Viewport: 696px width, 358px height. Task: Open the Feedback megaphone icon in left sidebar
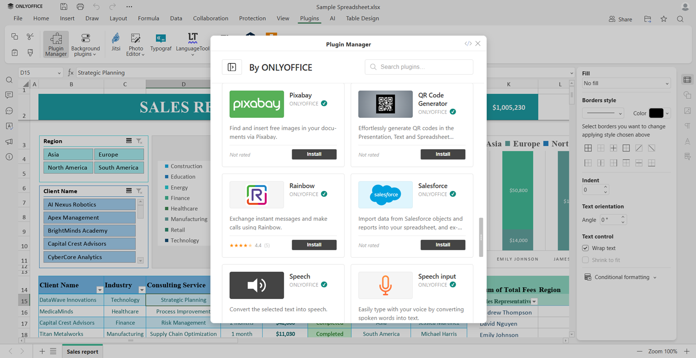(x=9, y=142)
